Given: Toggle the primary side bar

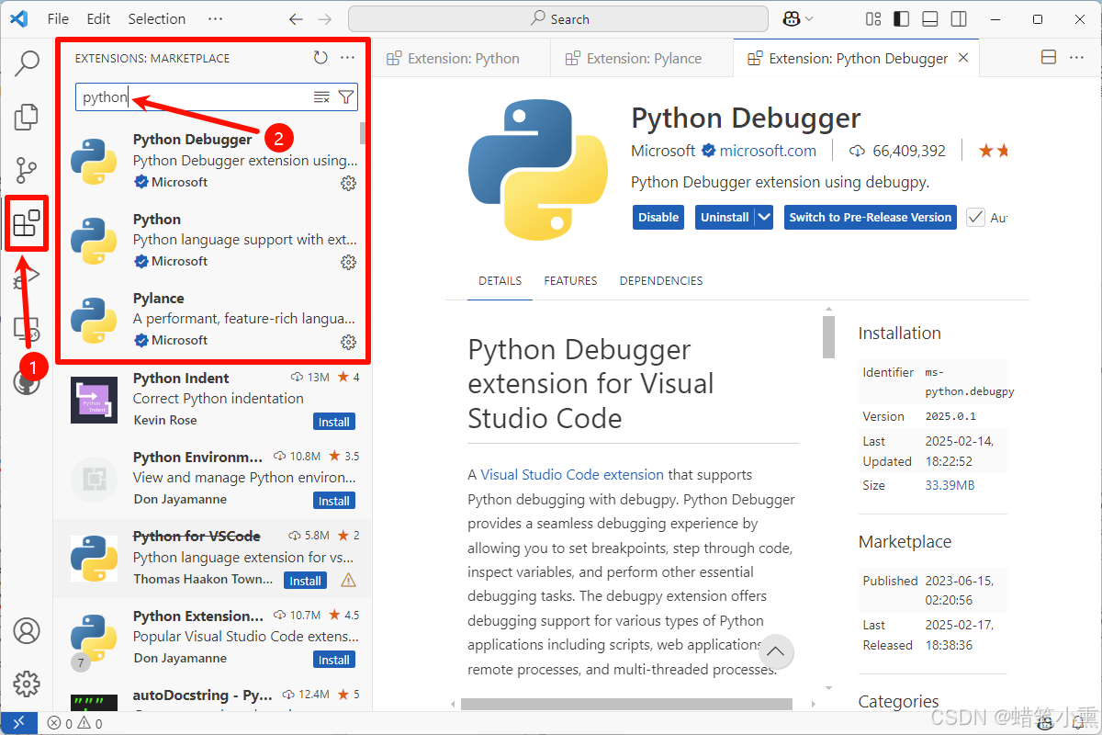Looking at the screenshot, I should 901,19.
